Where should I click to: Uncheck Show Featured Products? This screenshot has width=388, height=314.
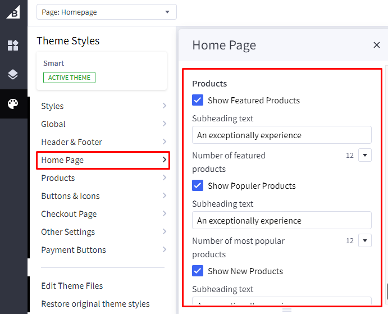pos(198,101)
